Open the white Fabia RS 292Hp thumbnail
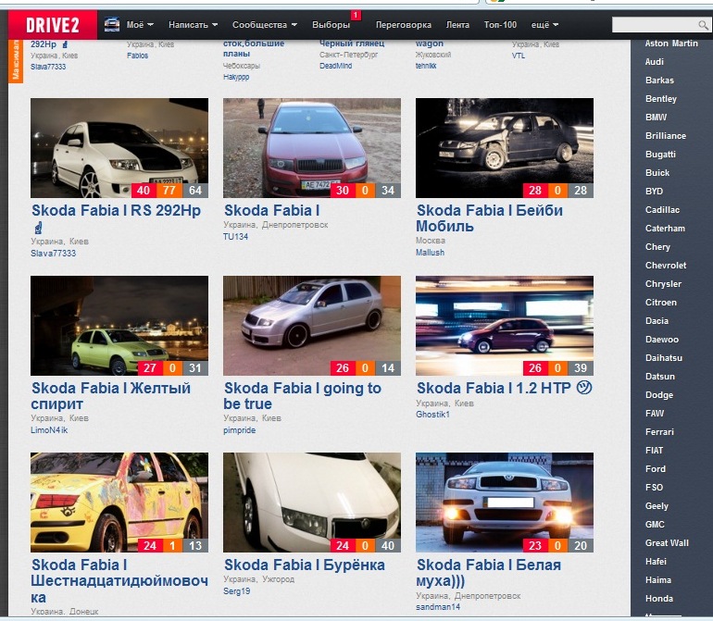Image resolution: width=713 pixels, height=621 pixels. click(119, 148)
